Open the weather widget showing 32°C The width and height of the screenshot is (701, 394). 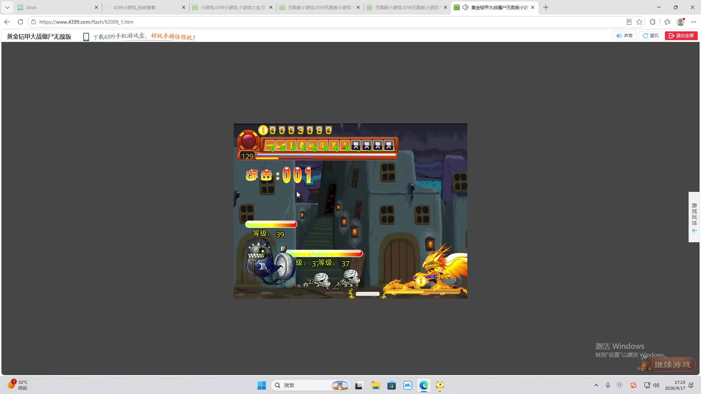click(x=18, y=385)
